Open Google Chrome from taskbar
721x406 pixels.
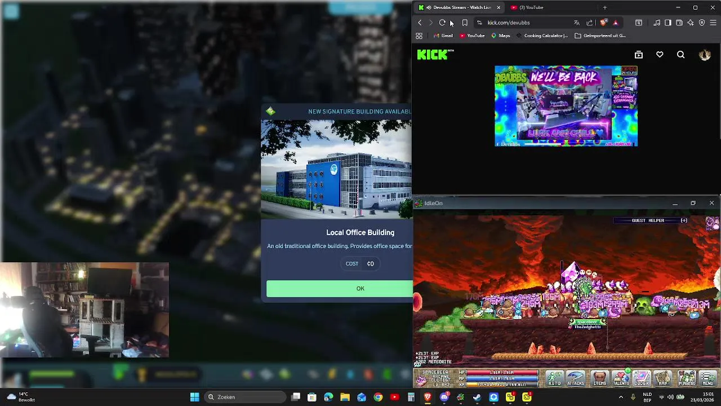(378, 397)
